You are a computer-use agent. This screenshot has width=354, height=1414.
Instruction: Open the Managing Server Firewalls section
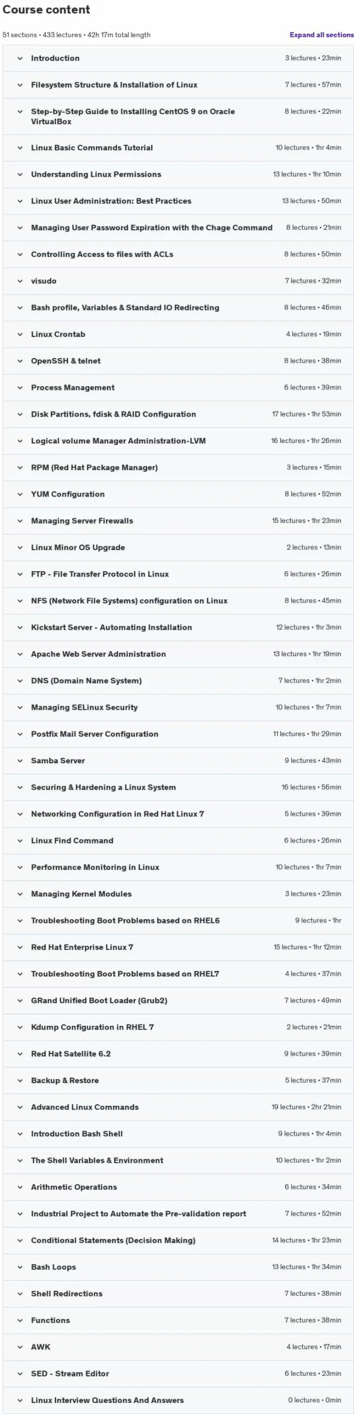pos(178,521)
